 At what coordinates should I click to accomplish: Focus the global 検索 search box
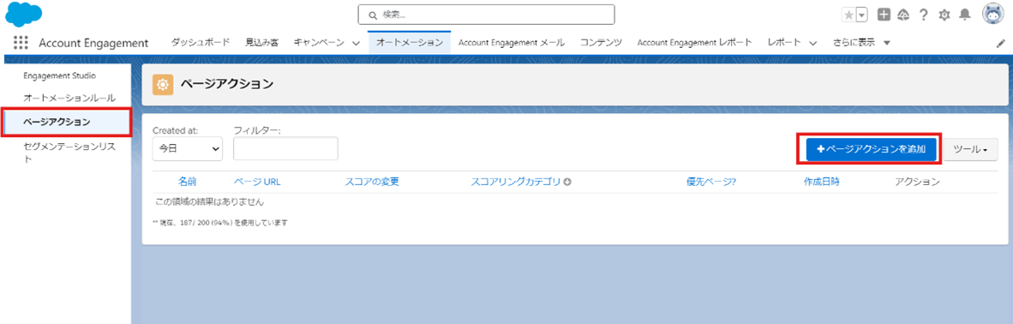click(486, 15)
